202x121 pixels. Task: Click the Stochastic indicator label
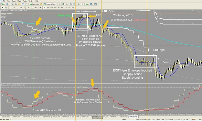(x=13, y=85)
